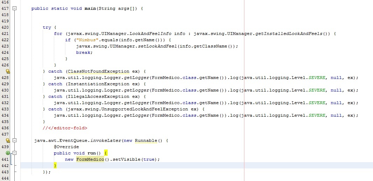Click "public void" on line 440

pos(69,153)
